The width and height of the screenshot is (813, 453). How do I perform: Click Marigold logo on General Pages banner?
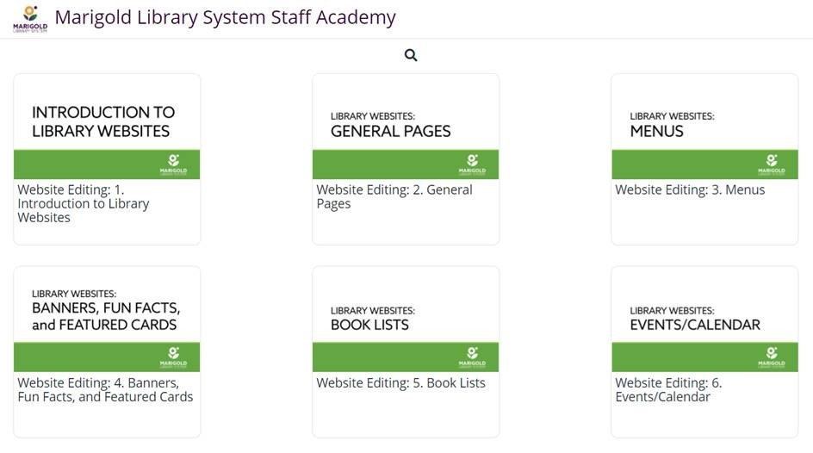click(x=473, y=164)
